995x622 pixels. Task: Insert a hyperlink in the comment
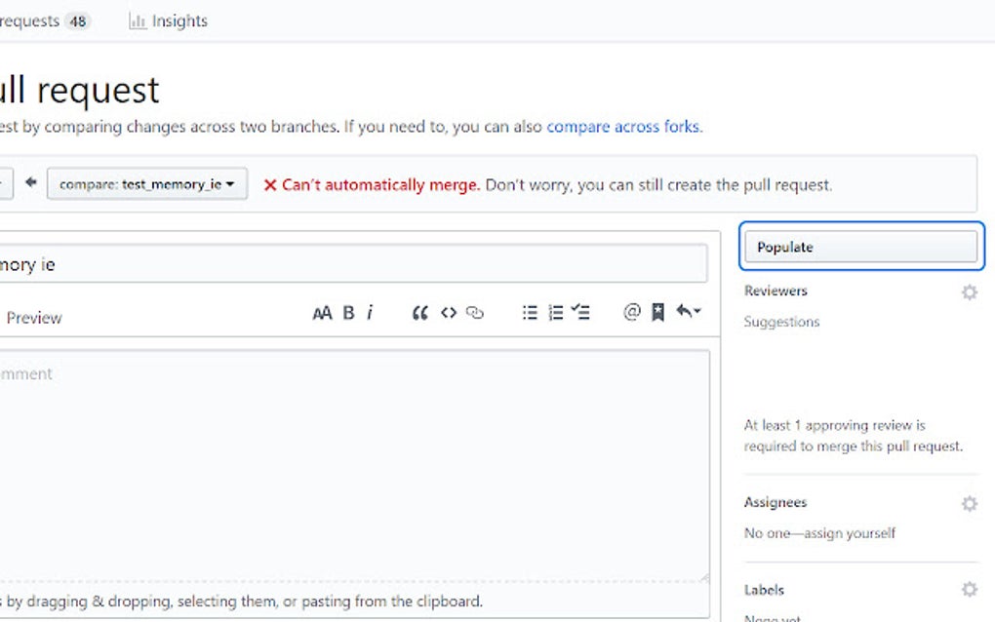475,312
